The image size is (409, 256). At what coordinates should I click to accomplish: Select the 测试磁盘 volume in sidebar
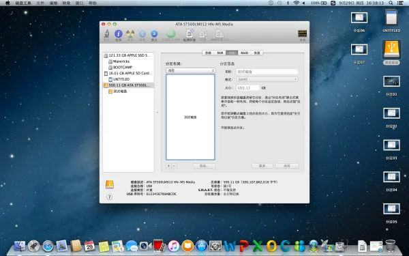(x=128, y=91)
